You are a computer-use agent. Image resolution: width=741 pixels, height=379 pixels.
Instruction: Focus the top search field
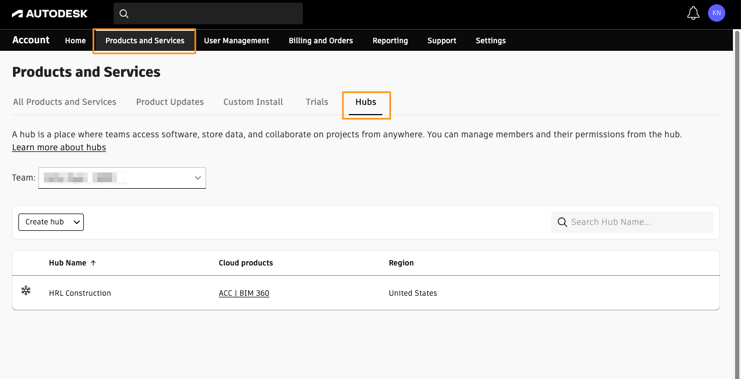click(208, 14)
